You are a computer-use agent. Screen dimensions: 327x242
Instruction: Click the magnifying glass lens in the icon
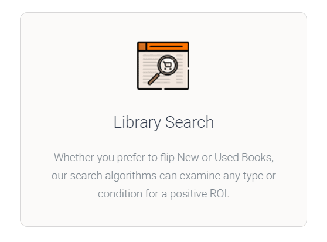point(168,65)
